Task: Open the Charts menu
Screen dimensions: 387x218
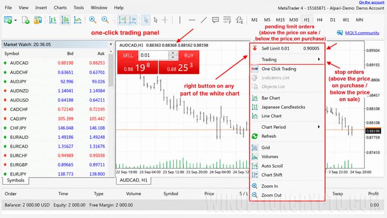Action: click(x=60, y=8)
